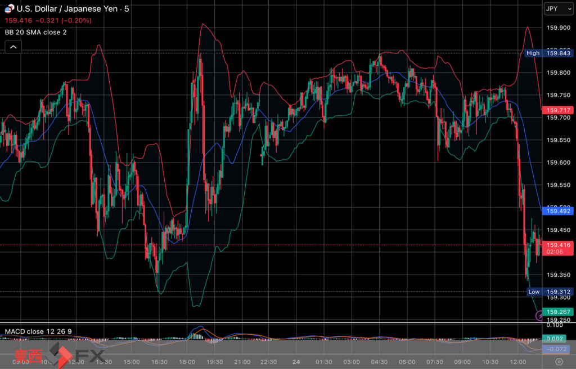Click the Tozai FX logo watermark
The height and width of the screenshot is (369, 576).
click(59, 355)
